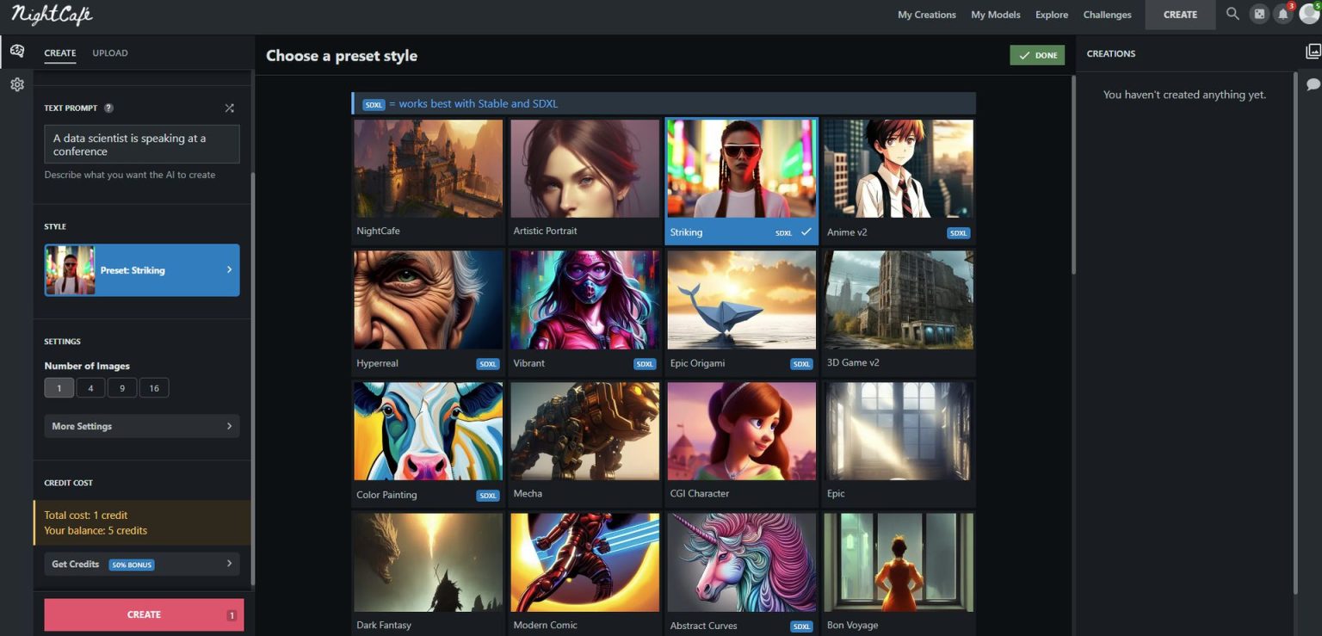Viewport: 1322px width, 636px height.
Task: Click the random dice icon in header
Action: coord(1259,15)
